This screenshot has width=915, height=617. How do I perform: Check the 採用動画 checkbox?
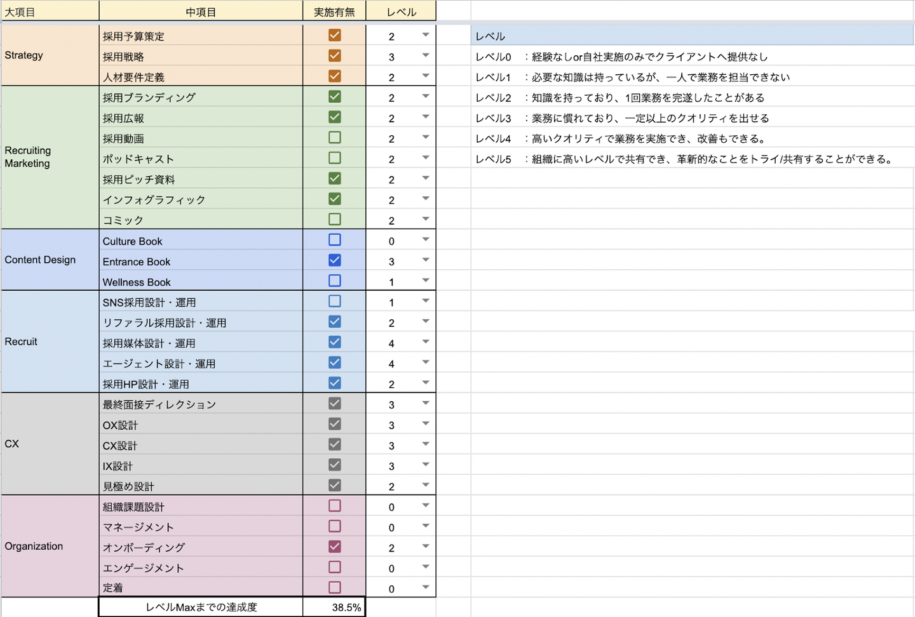pos(335,138)
